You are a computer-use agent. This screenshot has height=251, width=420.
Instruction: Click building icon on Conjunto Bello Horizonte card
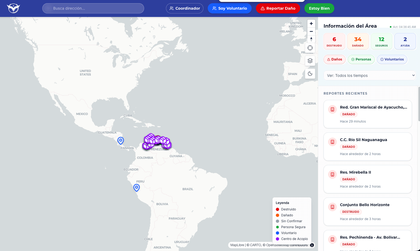coord(332,207)
